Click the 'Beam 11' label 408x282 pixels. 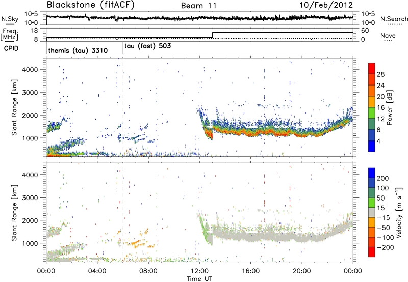(198, 6)
